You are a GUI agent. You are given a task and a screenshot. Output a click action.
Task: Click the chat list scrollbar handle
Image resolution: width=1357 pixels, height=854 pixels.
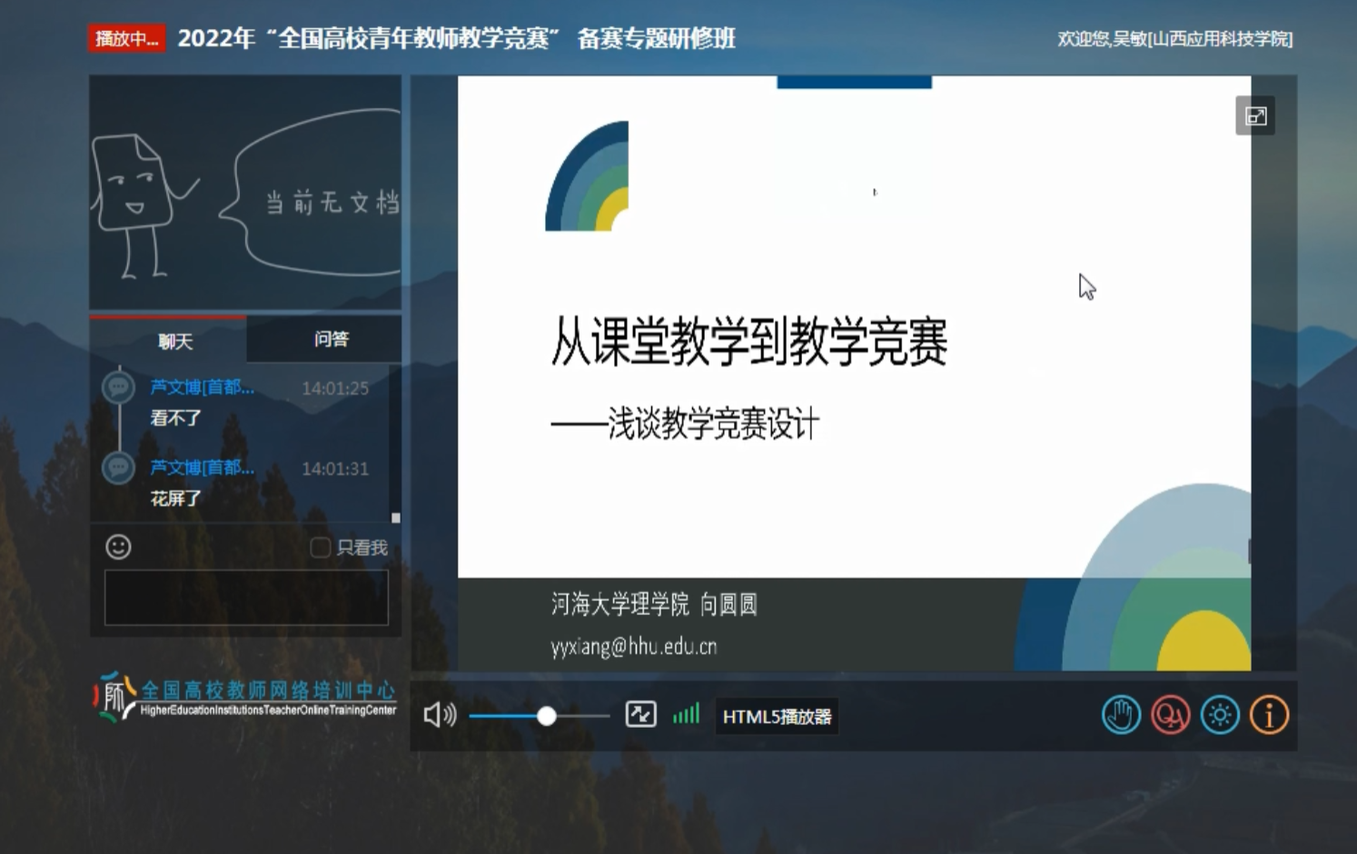coord(396,518)
